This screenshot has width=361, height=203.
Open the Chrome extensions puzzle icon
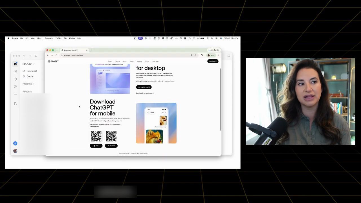(x=202, y=55)
